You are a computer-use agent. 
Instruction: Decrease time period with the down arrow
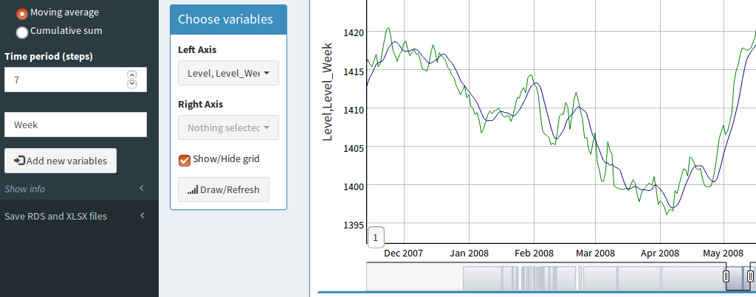(132, 83)
